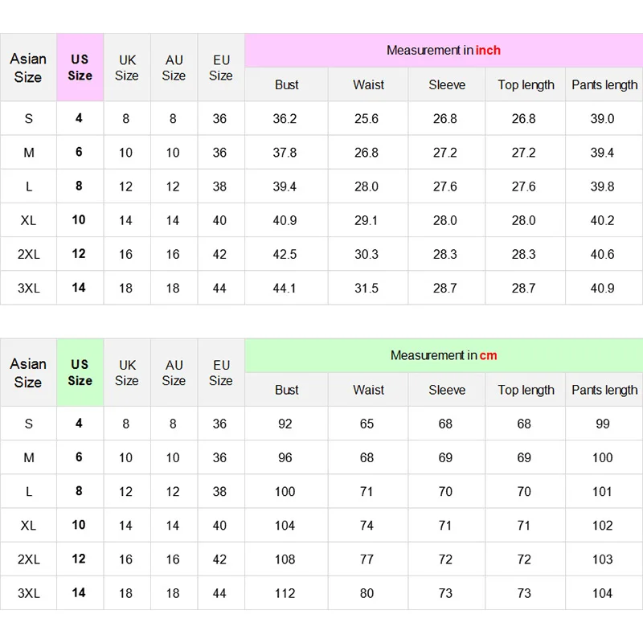This screenshot has height=643, width=643.
Task: Click bust value 96 in cm table
Action: click(285, 457)
